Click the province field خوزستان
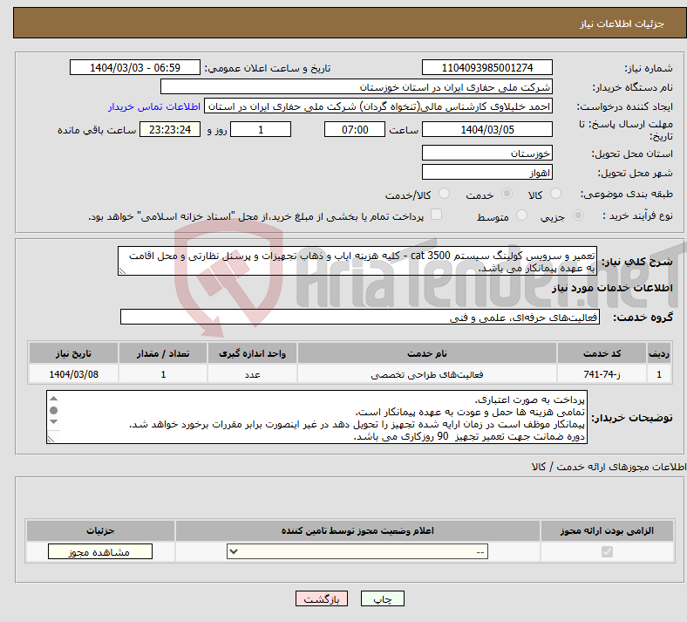Screen dimensions: 687x622 pyautogui.click(x=486, y=153)
